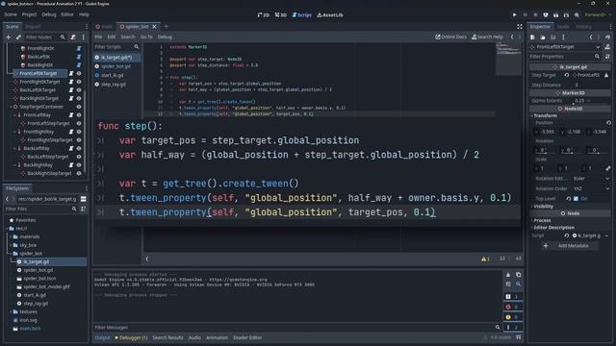Switch to Debugger (1) bottom tab

coord(131,337)
